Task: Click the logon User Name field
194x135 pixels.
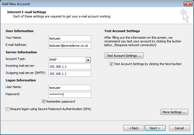Action: (x=70, y=88)
